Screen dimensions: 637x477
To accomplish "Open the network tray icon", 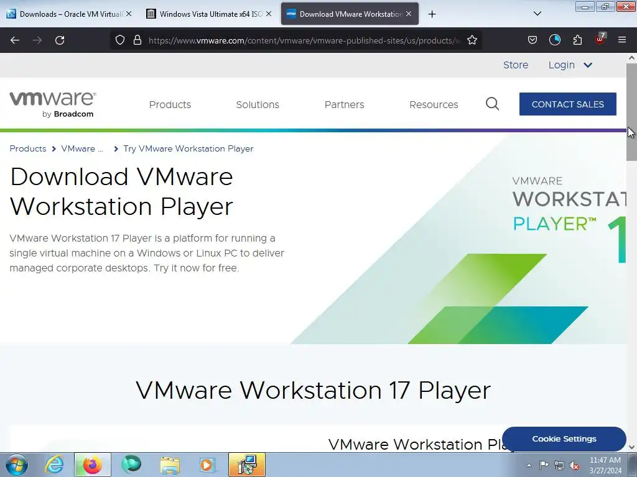I will click(559, 465).
